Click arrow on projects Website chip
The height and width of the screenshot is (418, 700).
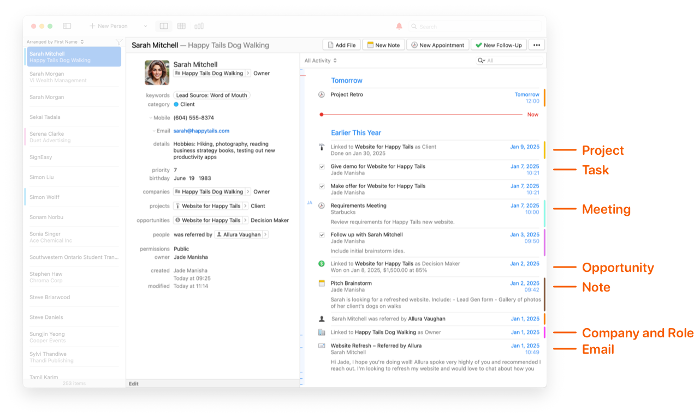click(245, 206)
